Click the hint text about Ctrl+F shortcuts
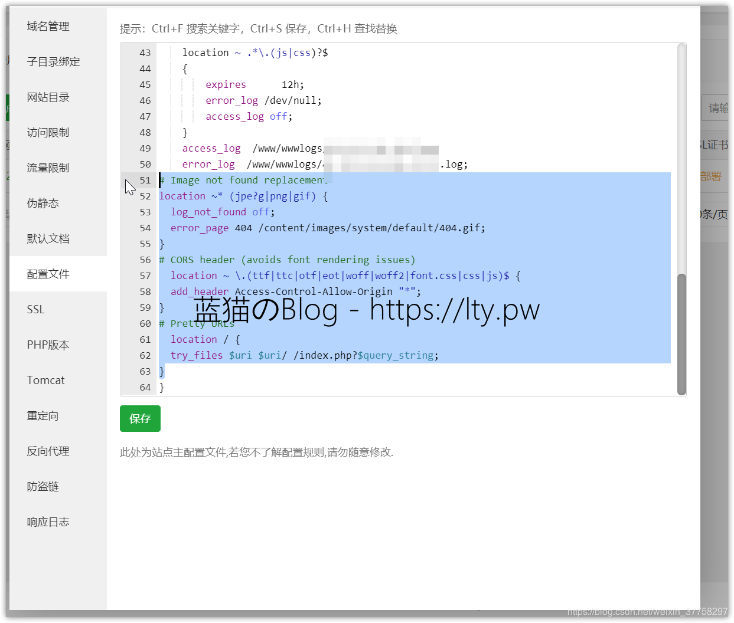 pyautogui.click(x=258, y=28)
